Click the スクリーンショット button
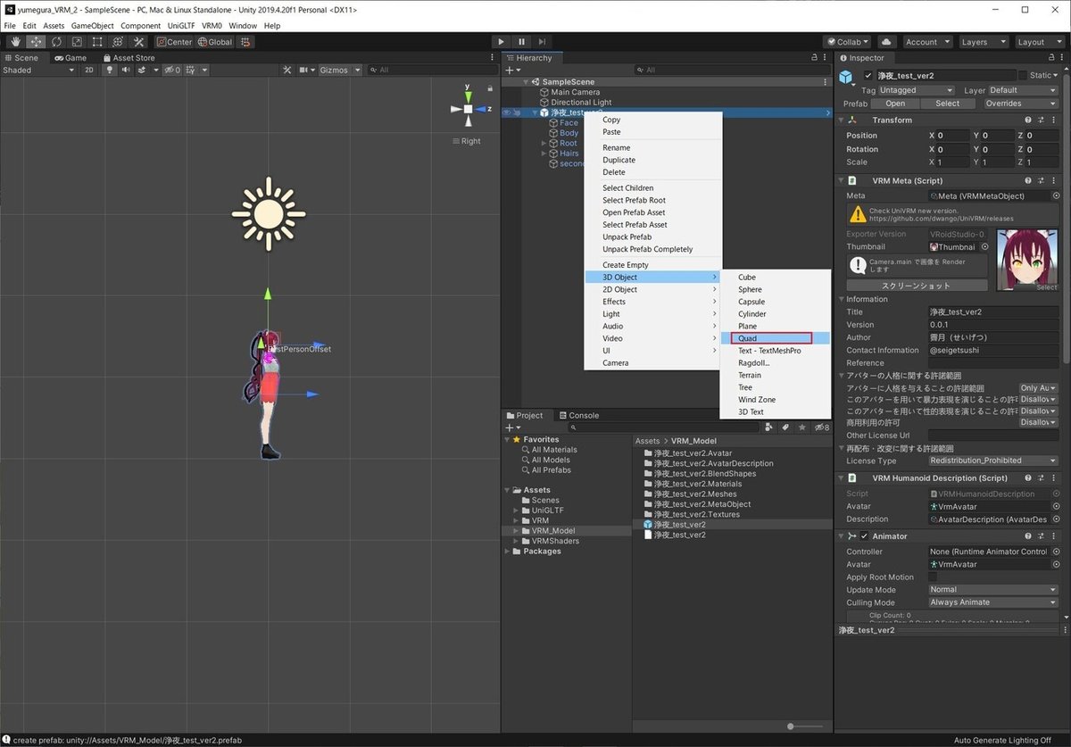Viewport: 1071px width, 747px height. (917, 286)
